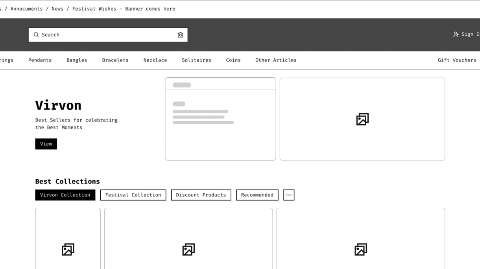Open the Pendants category

point(40,60)
